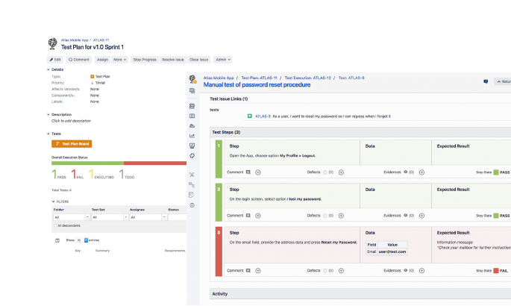Add defect plus icon on step 1
This screenshot has height=306, width=511.
point(342,172)
